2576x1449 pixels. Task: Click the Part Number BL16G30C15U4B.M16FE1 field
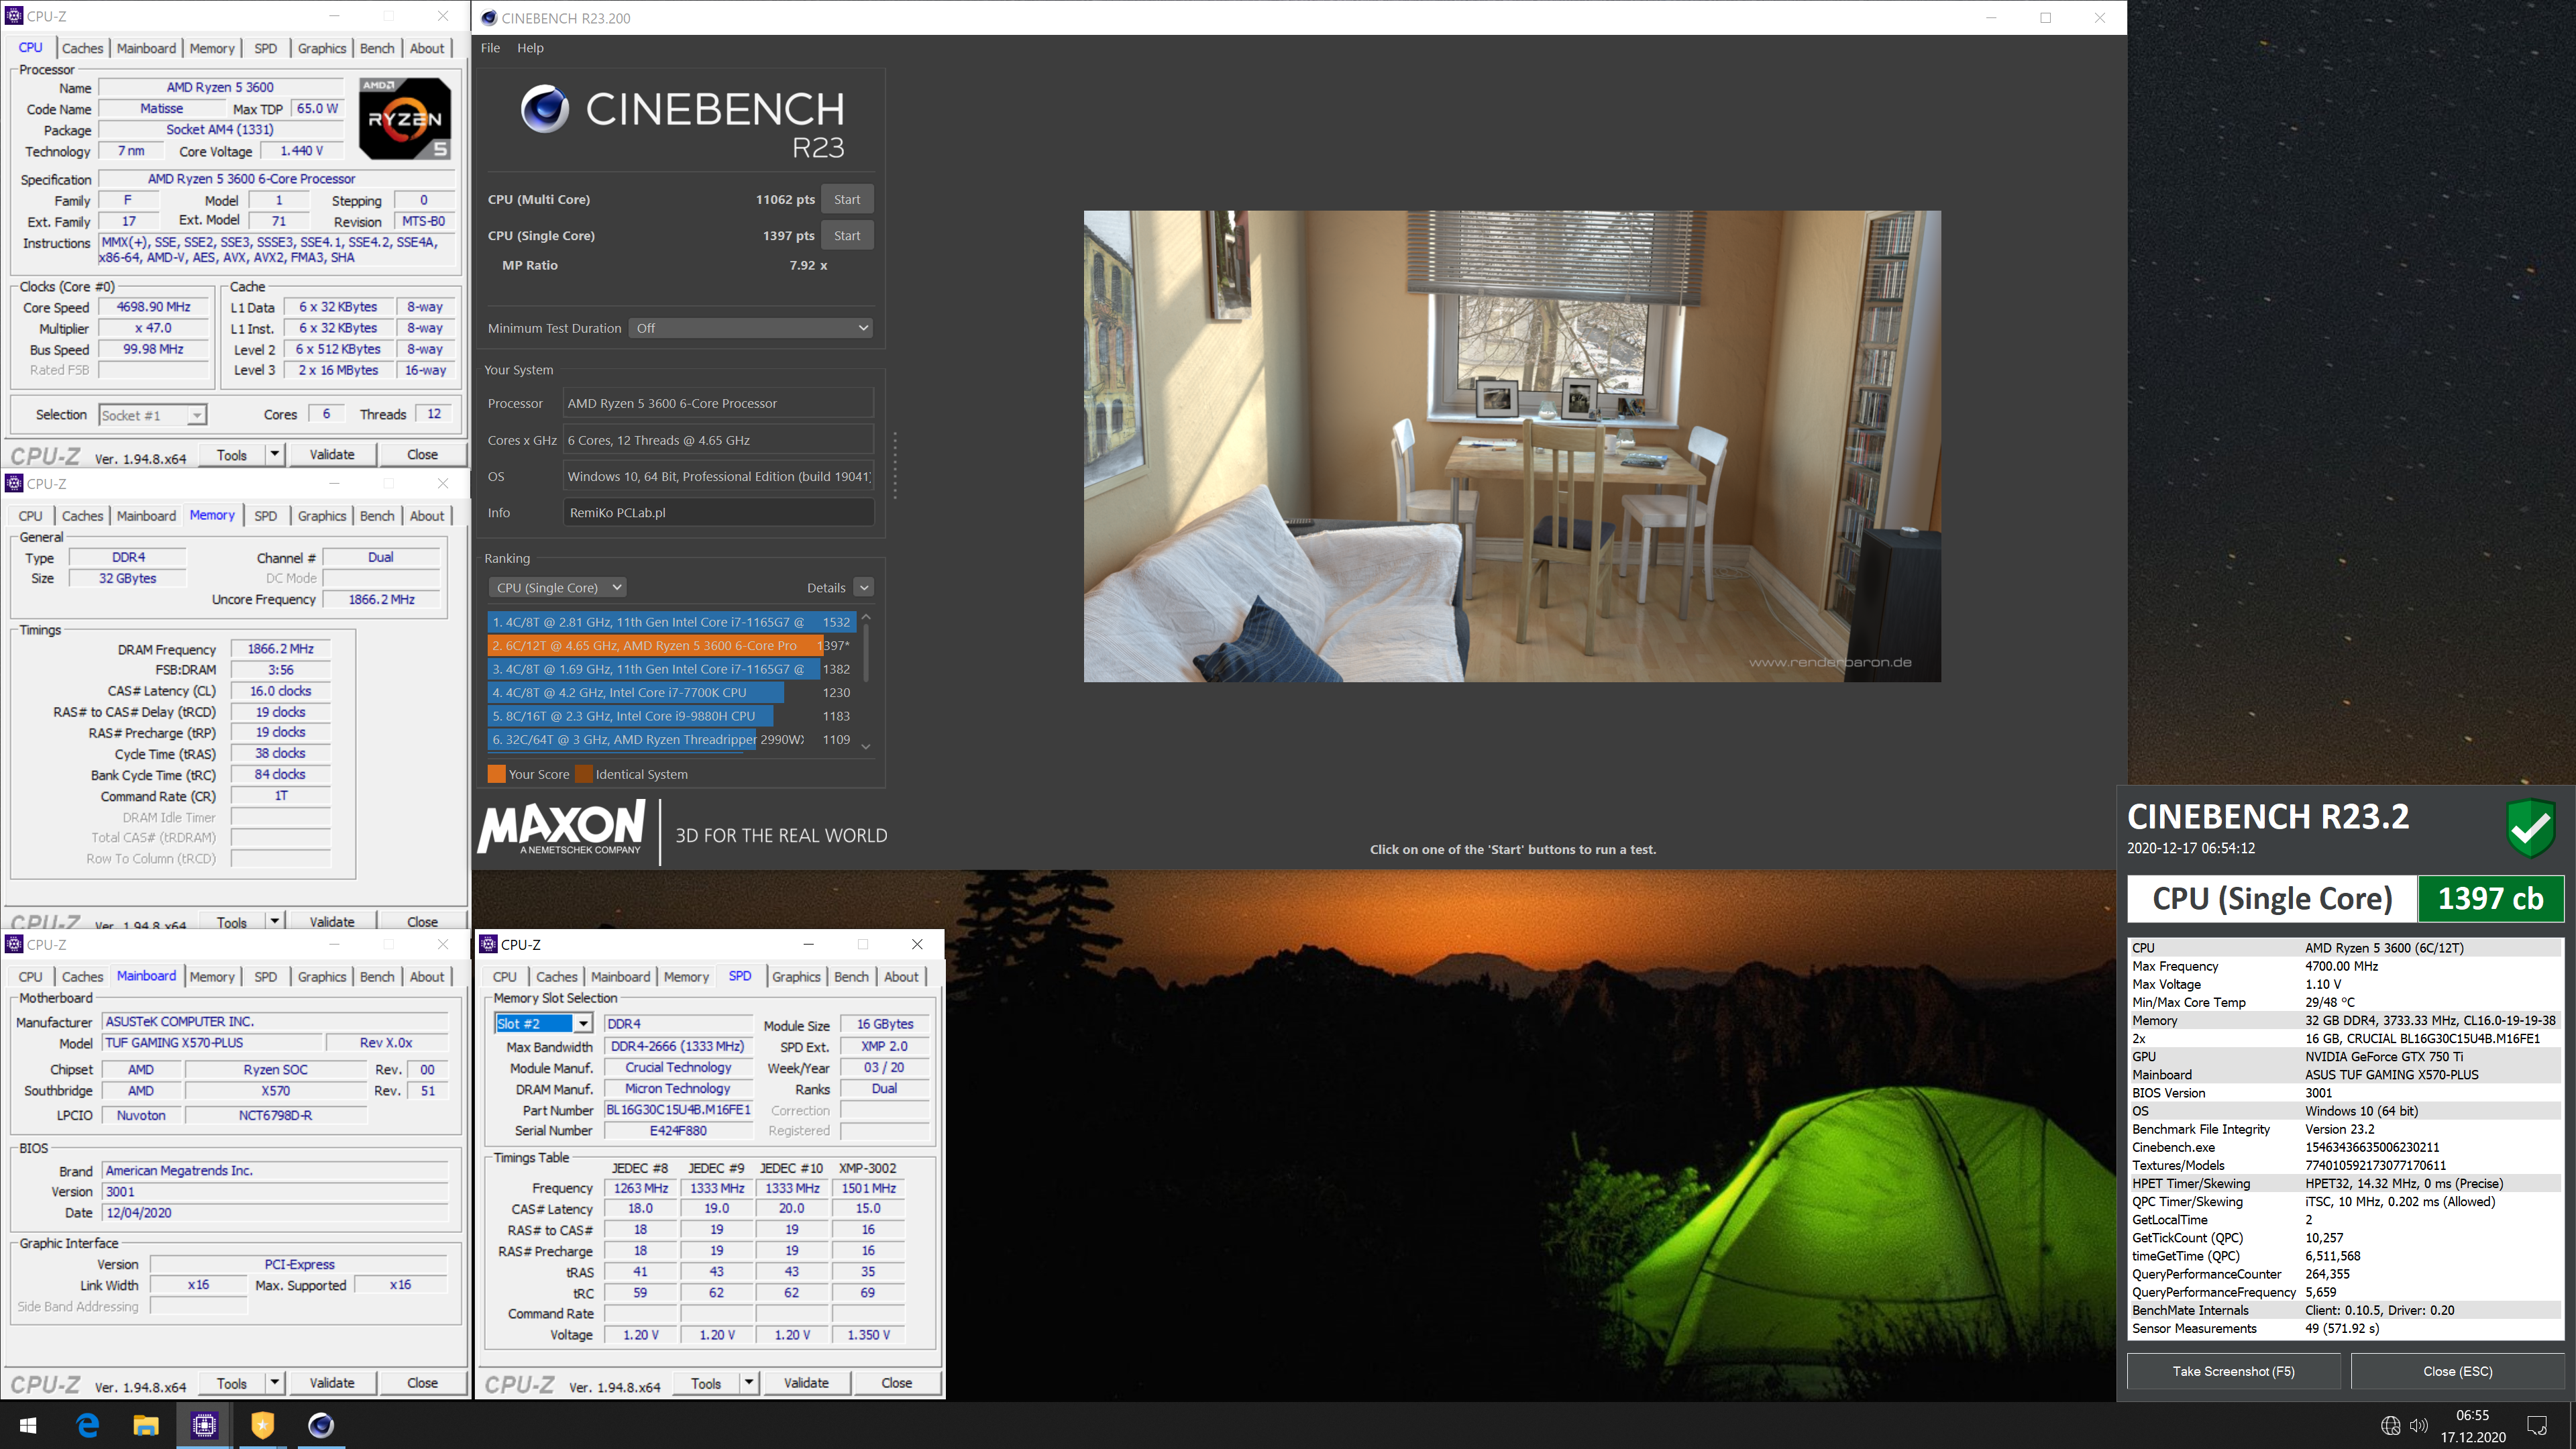pyautogui.click(x=679, y=1110)
